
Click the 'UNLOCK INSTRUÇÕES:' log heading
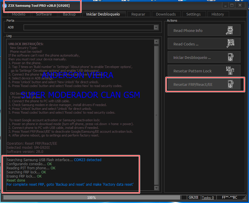(x=26, y=44)
